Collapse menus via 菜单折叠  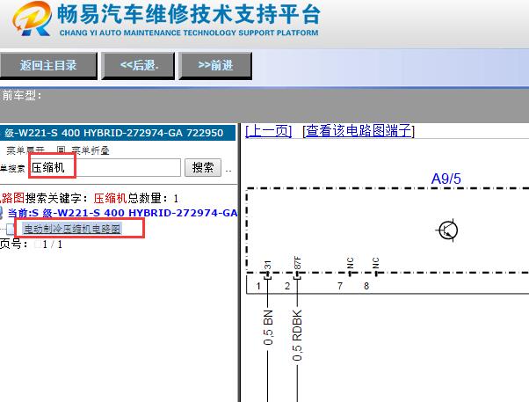pos(91,150)
